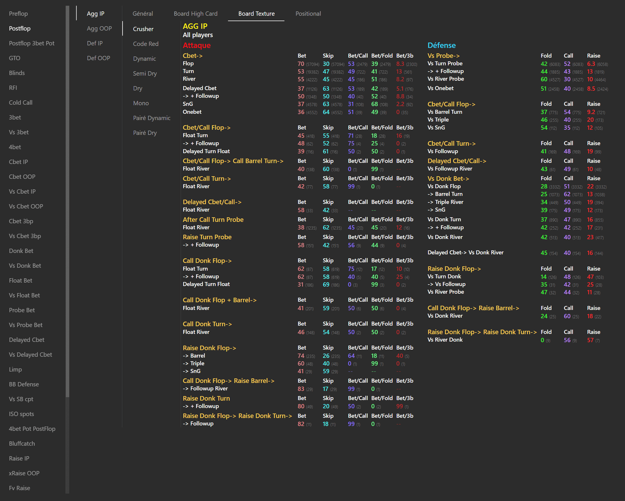Open the Def OOP tab
Viewport: 625px width, 501px height.
click(98, 58)
